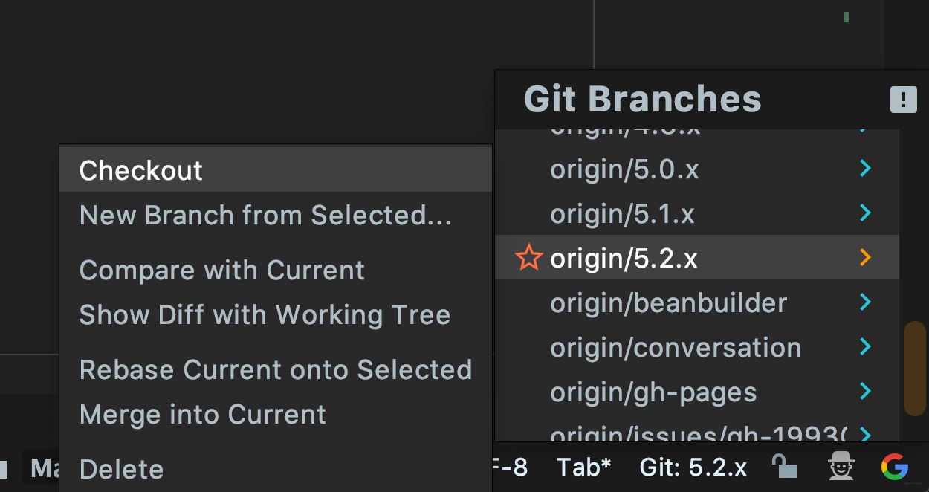Click the favorite star next to origin/5.2.x

(528, 258)
